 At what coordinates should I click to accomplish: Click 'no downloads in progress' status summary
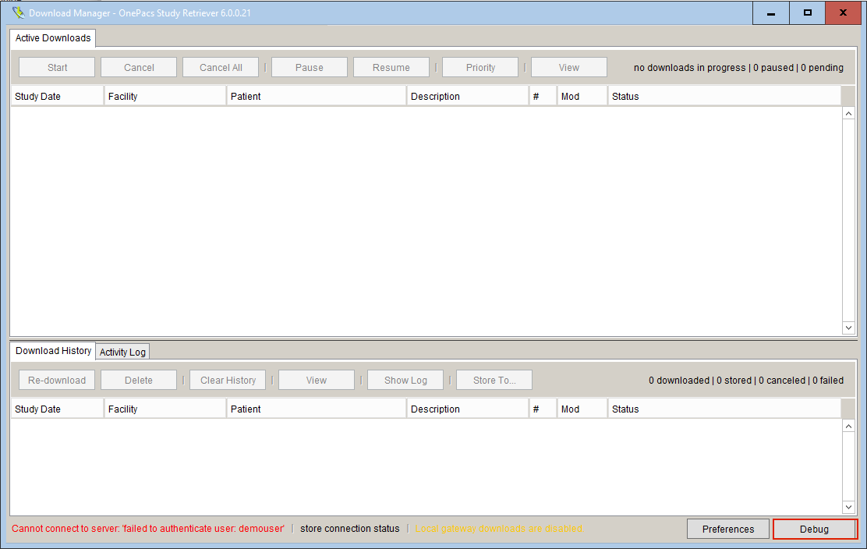[x=738, y=67]
